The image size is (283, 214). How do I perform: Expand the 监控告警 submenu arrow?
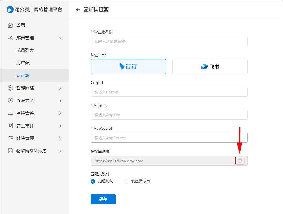coord(60,113)
